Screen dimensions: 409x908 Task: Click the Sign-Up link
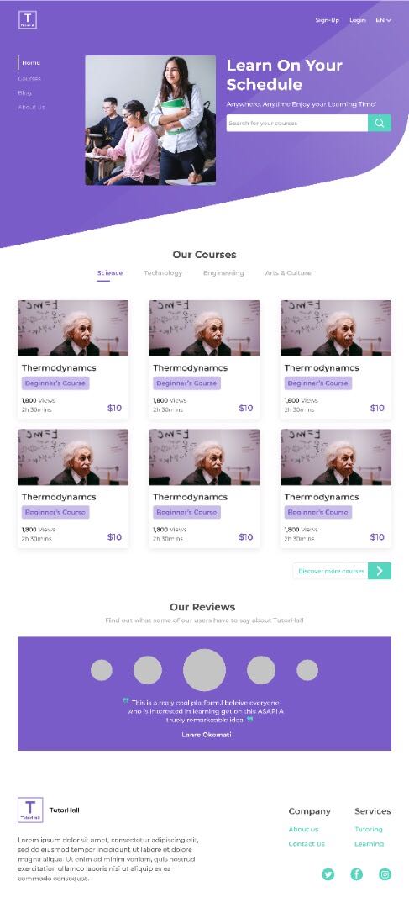[328, 20]
